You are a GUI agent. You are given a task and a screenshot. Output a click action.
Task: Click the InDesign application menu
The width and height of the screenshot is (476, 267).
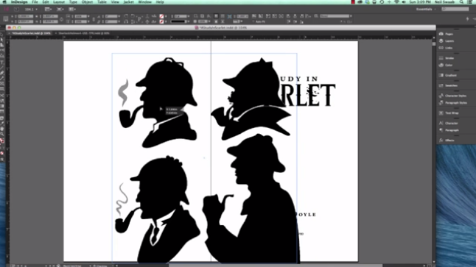coord(19,1)
